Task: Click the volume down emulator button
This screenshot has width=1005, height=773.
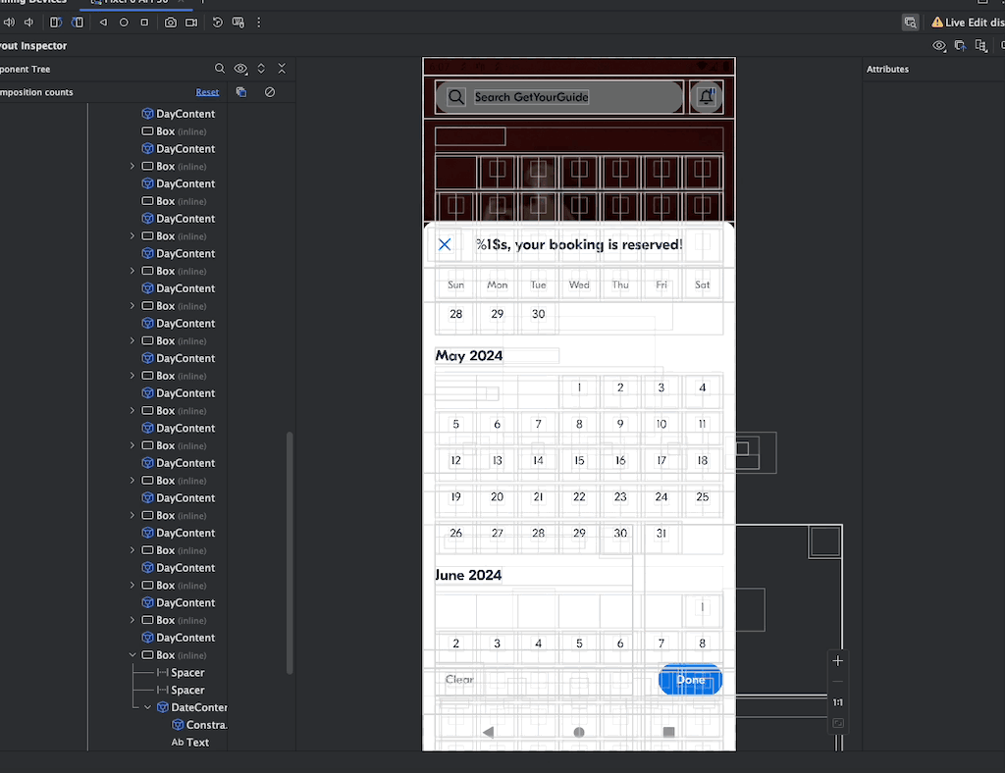Action: 28,23
